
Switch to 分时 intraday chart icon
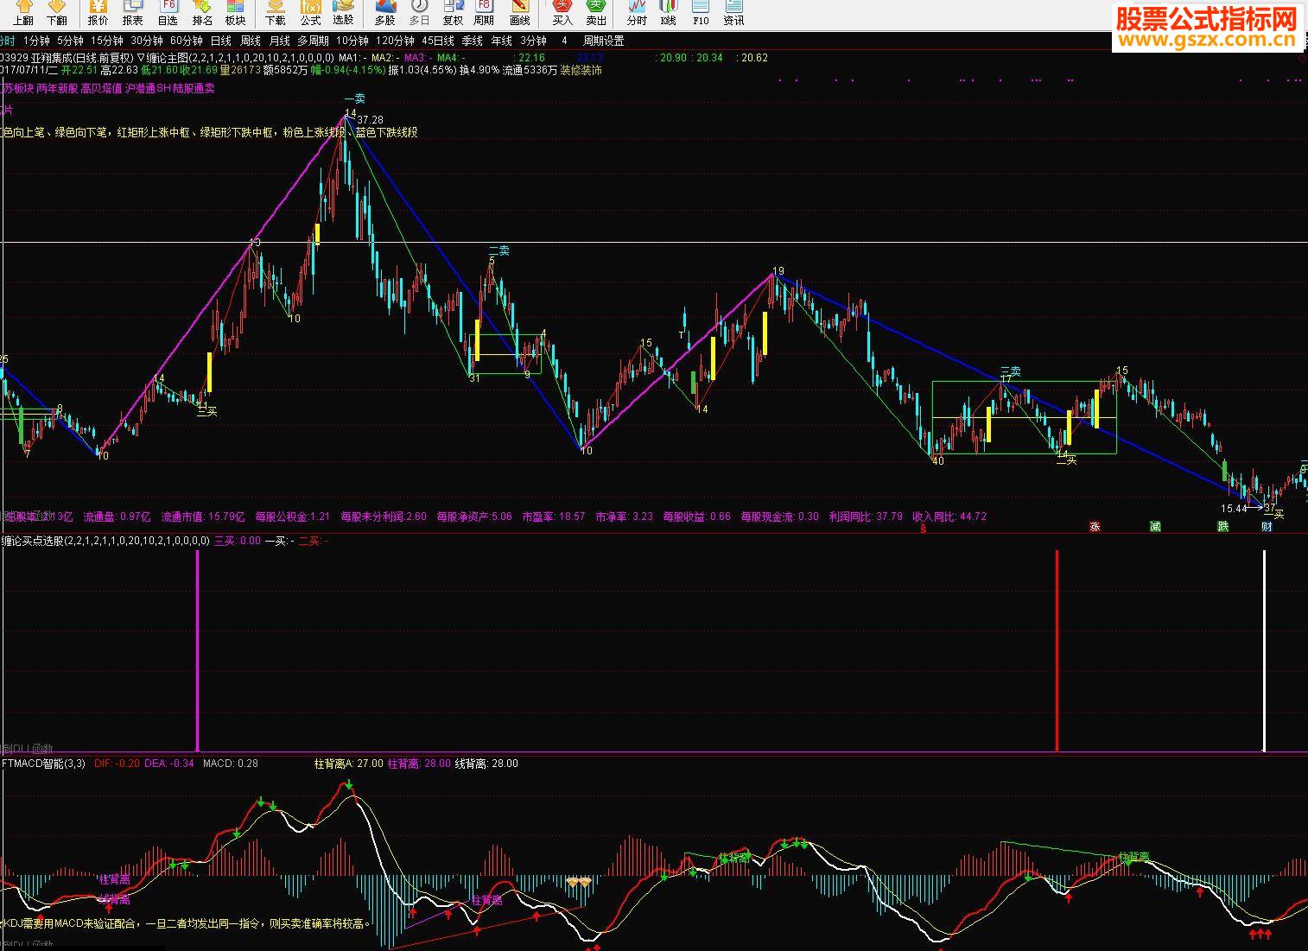[637, 13]
